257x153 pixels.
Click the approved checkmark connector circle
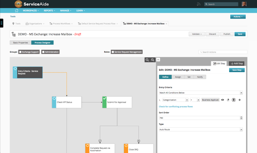[100, 141]
